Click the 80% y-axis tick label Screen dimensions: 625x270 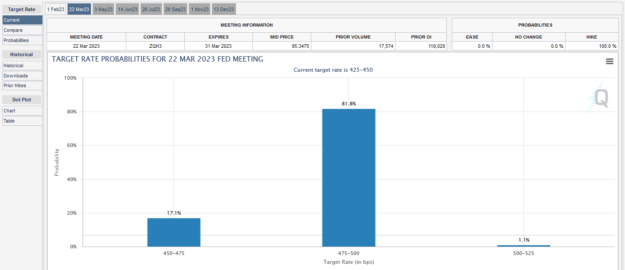(x=72, y=112)
